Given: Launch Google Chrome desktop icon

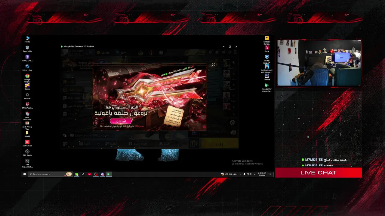Looking at the screenshot, I should tap(27, 78).
